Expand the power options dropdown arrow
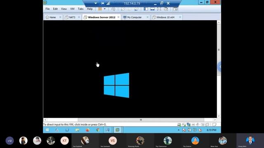Image resolution: width=264 pixels, height=148 pixels. (104, 9)
